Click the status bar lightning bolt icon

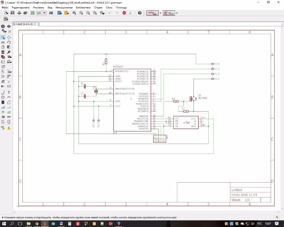(x=277, y=217)
